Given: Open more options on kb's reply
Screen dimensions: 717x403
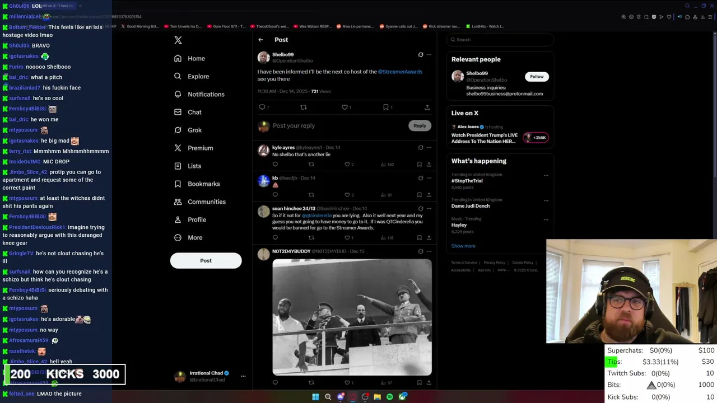Looking at the screenshot, I should (429, 178).
